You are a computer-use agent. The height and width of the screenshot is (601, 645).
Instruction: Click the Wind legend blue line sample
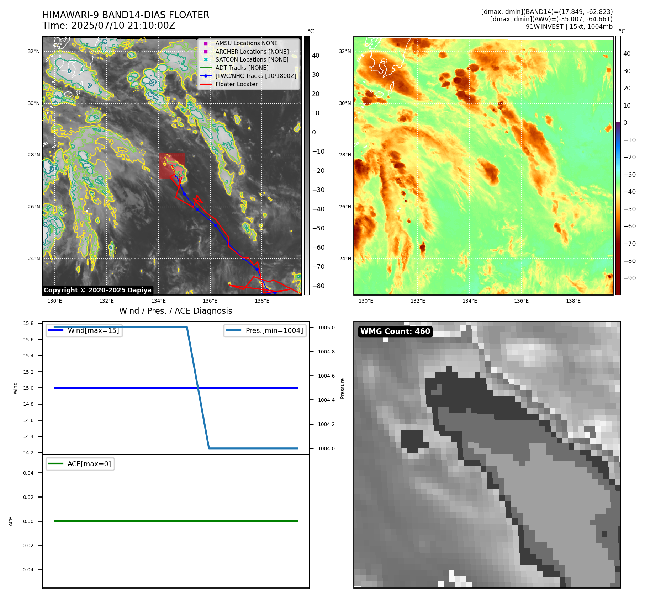[55, 330]
